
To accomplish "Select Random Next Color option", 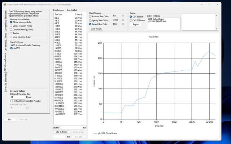I will pos(99,17).
